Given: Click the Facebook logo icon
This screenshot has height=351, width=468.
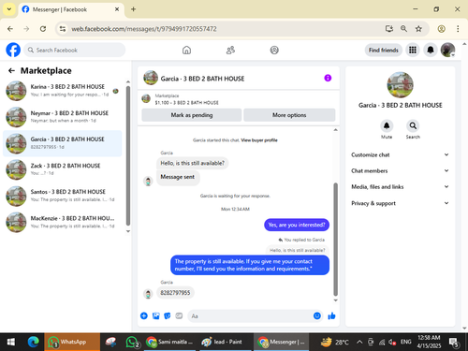Looking at the screenshot, I should pos(13,50).
